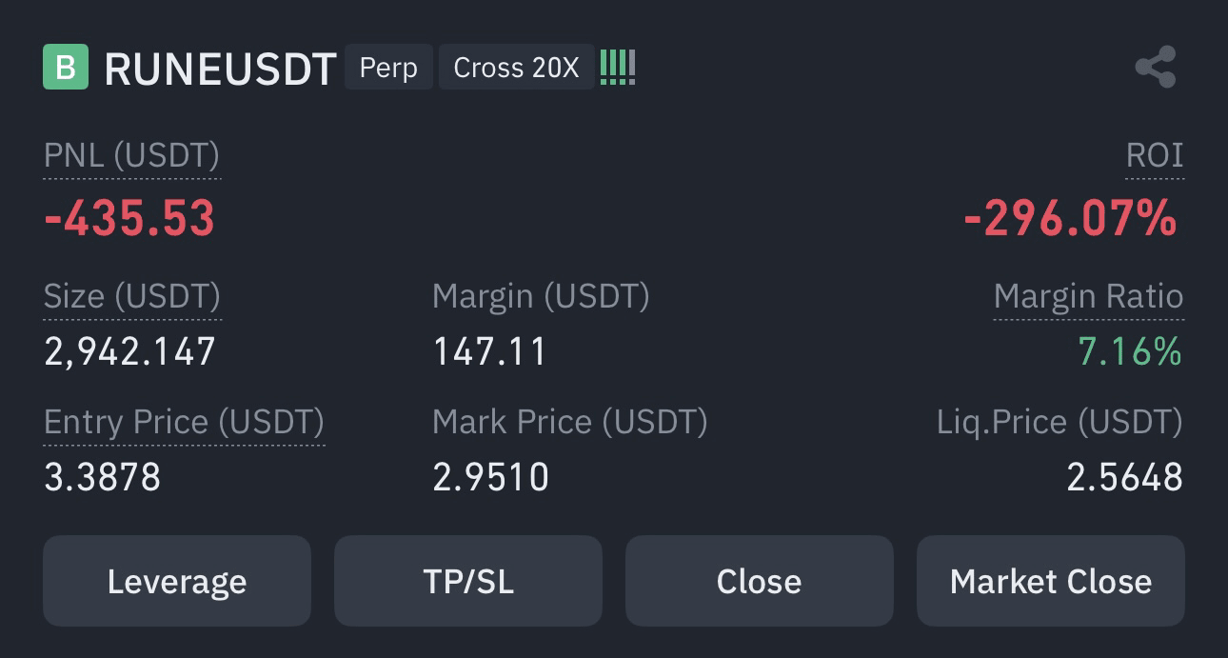The height and width of the screenshot is (658, 1228).
Task: Tap the Entry Price (USDT) label
Action: click(185, 422)
